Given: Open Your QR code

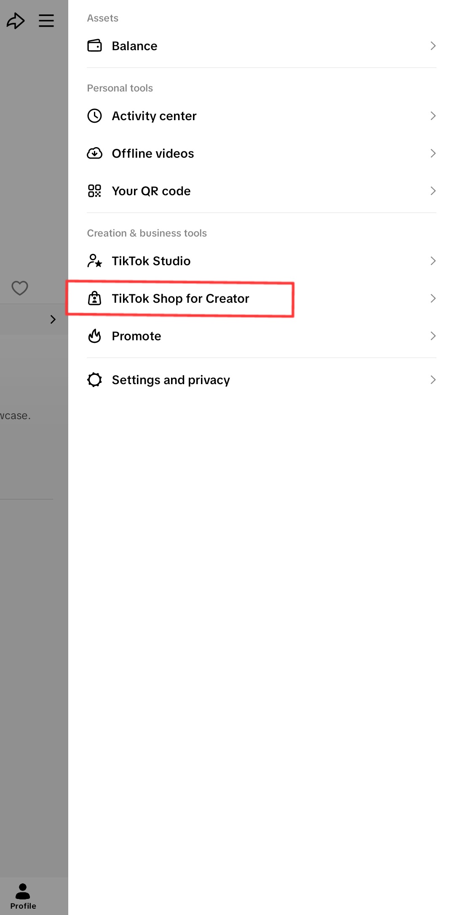Looking at the screenshot, I should [261, 191].
